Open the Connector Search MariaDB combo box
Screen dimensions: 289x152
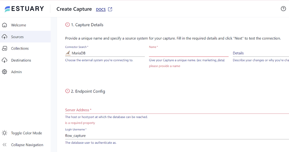coord(105,53)
